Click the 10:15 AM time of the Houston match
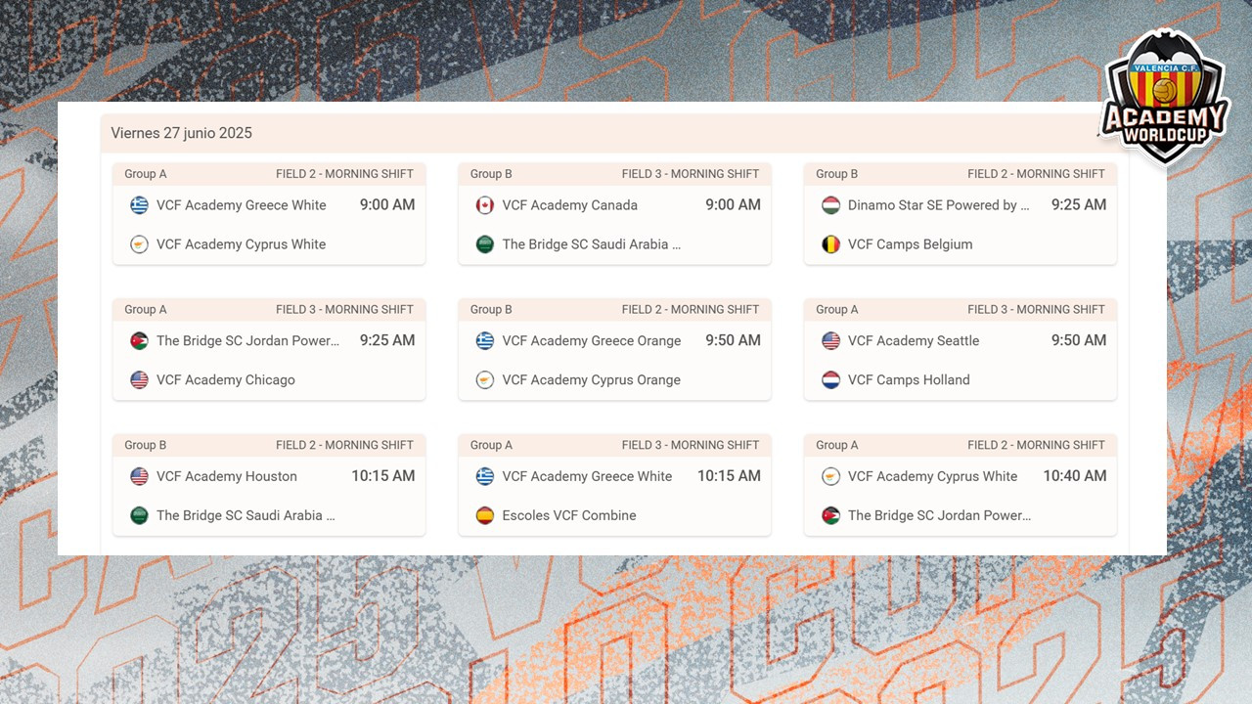The image size is (1252, 704). click(x=383, y=477)
